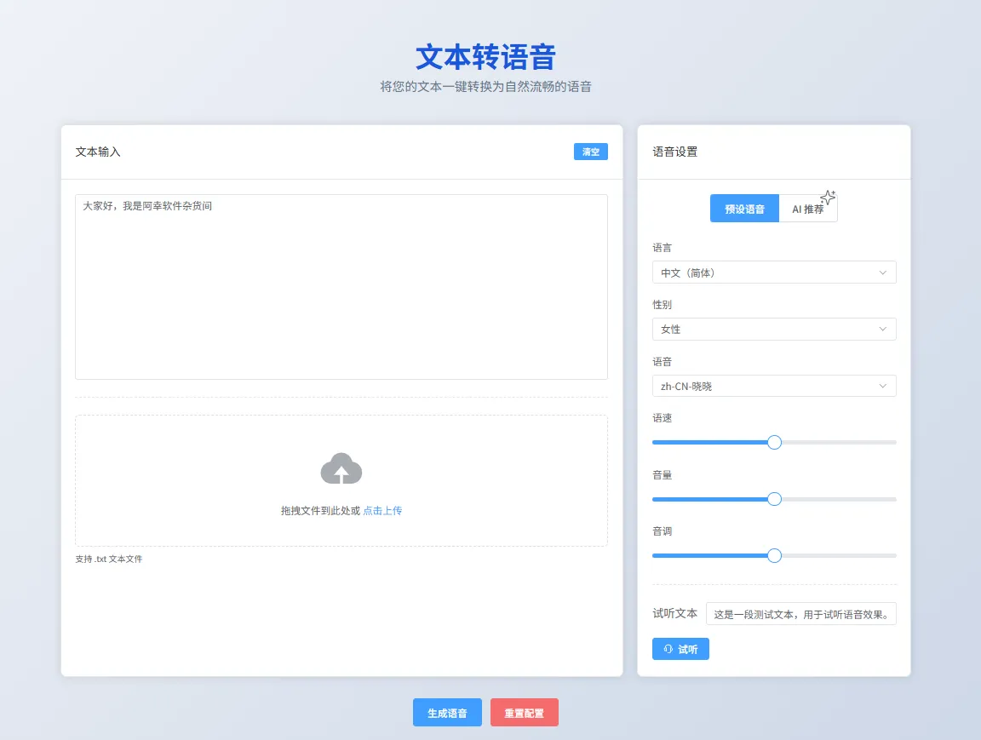This screenshot has height=740, width=981.
Task: Select the 女性 gender option
Action: point(773,329)
